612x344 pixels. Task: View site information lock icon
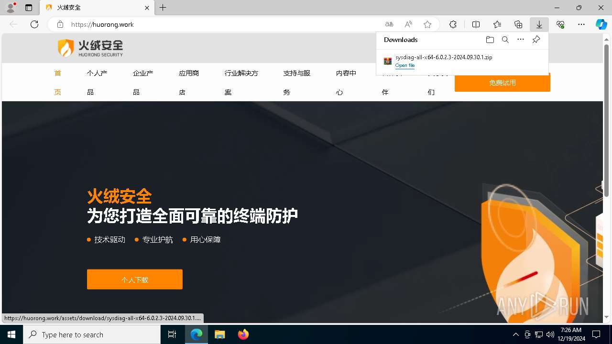click(60, 24)
